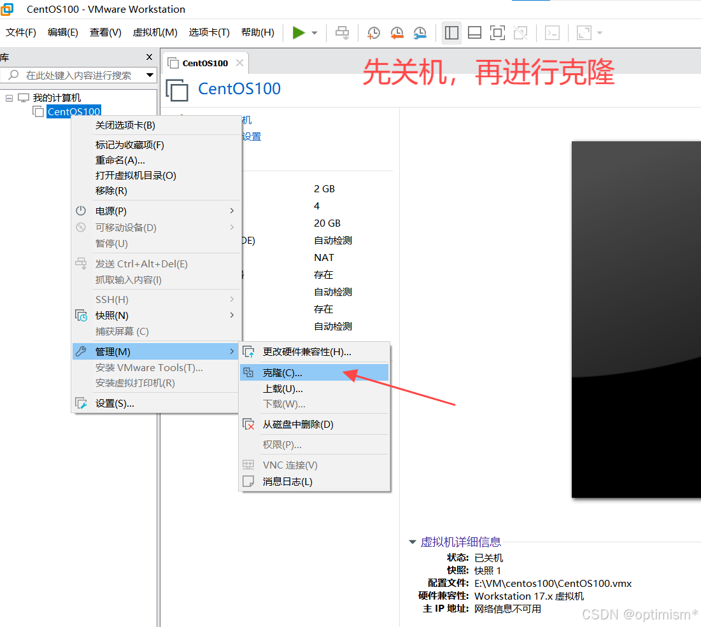The width and height of the screenshot is (701, 627).
Task: Switch to the CentOS100 tab
Action: click(x=205, y=64)
